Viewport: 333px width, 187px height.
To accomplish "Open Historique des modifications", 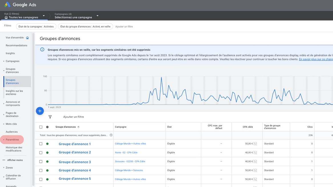I will tap(14, 149).
